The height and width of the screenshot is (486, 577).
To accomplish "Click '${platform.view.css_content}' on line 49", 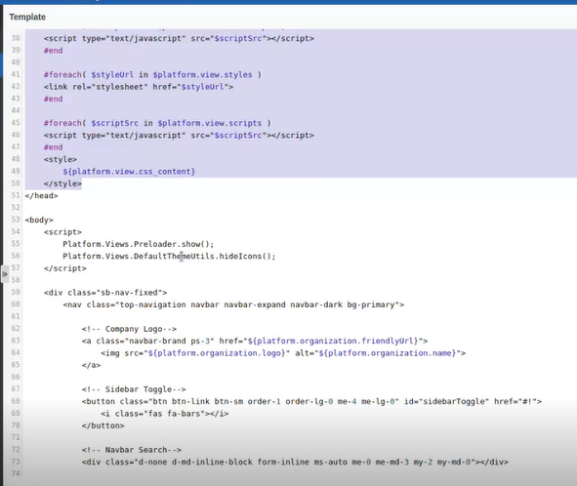I will (129, 172).
